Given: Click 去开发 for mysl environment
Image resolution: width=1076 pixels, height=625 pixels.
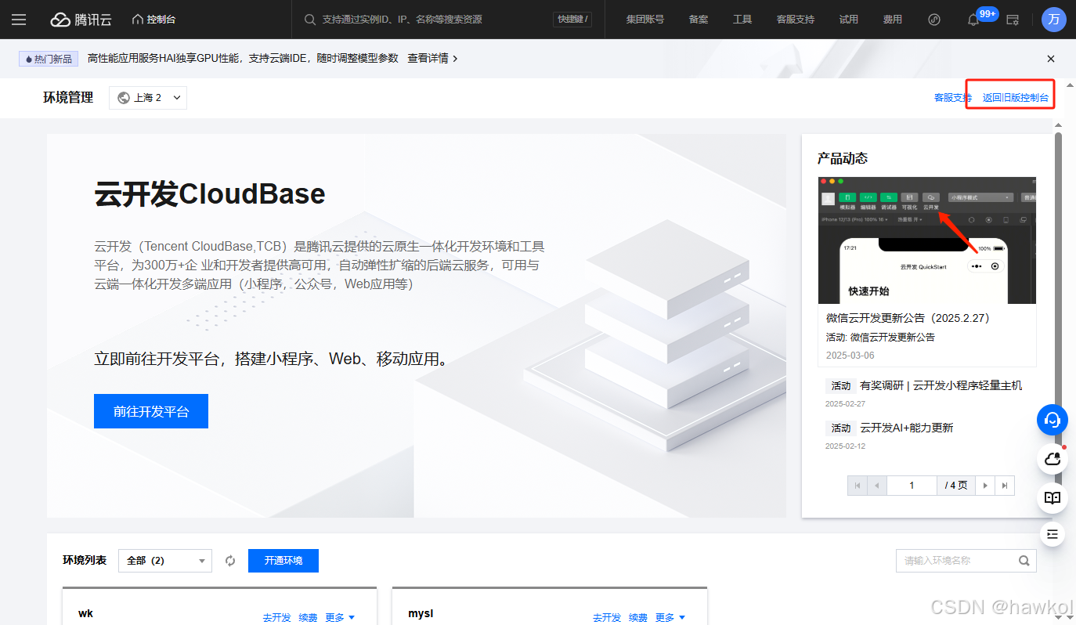Looking at the screenshot, I should coord(608,618).
